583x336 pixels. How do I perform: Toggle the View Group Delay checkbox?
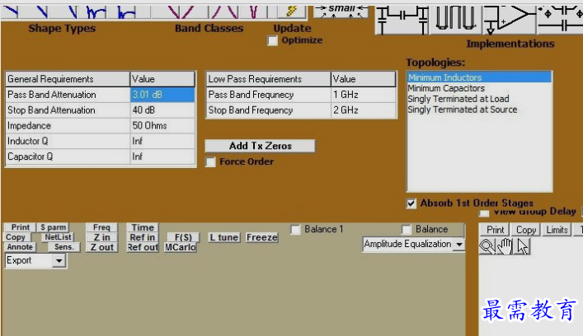tap(484, 213)
